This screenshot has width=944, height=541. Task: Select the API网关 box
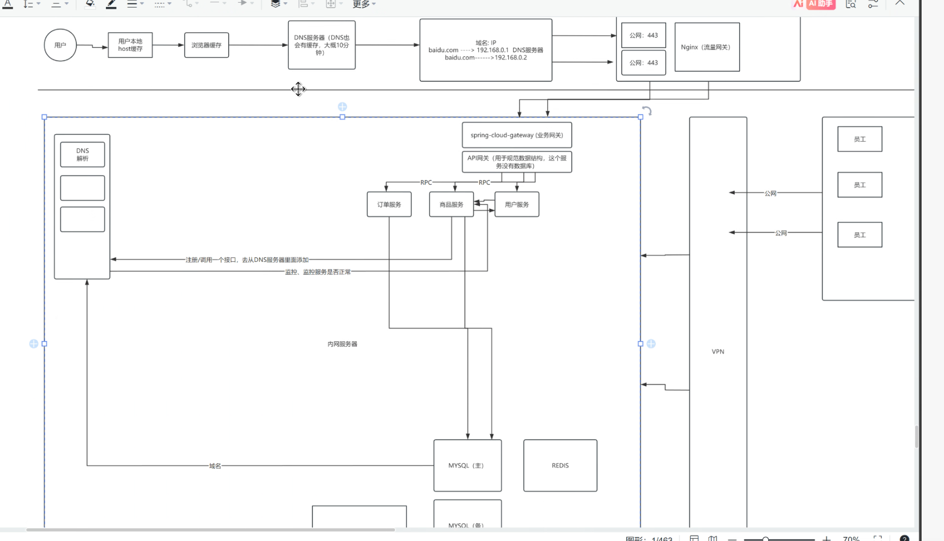point(517,162)
